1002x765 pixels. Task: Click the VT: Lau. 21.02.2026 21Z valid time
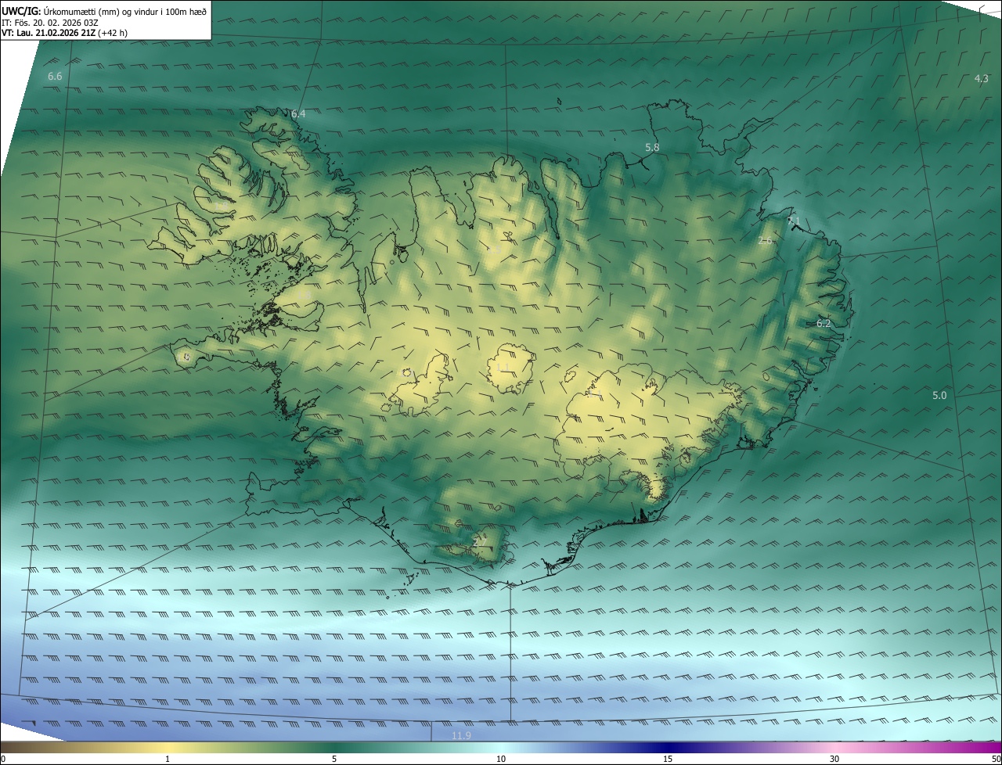point(49,33)
